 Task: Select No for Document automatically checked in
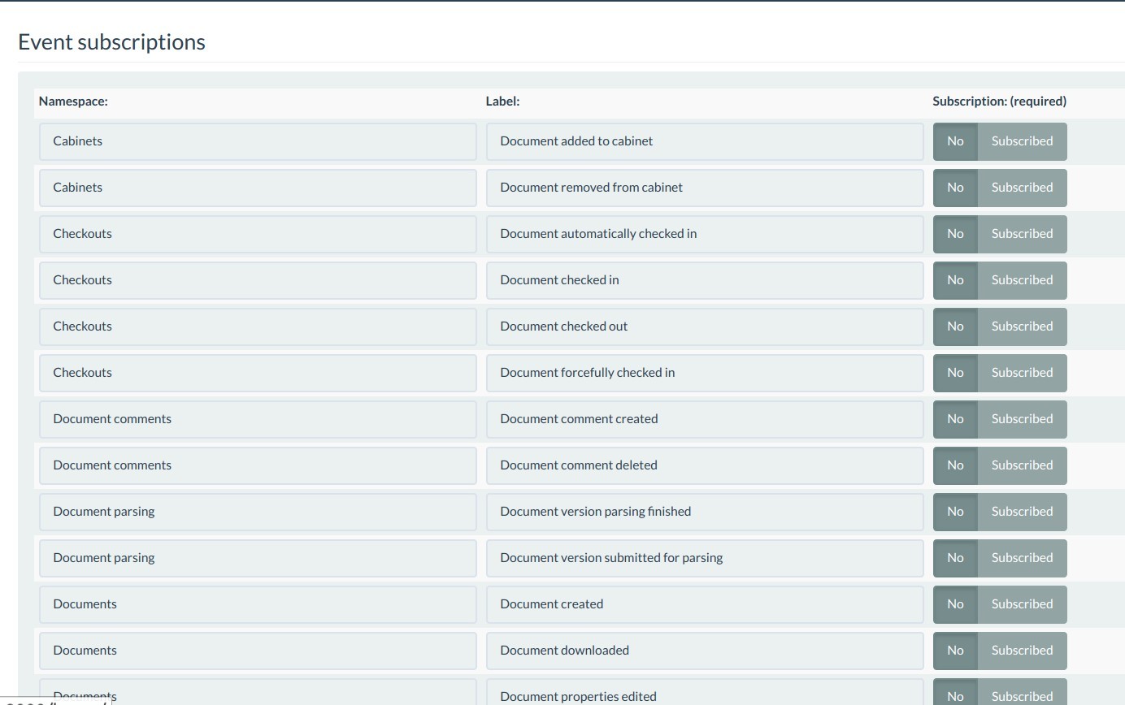pos(955,234)
